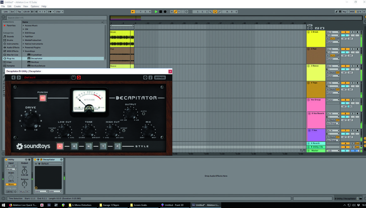Screen dimensions: 366x208
Task: Go to next Decapitator preset arrow
Action: [x=19, y=77]
